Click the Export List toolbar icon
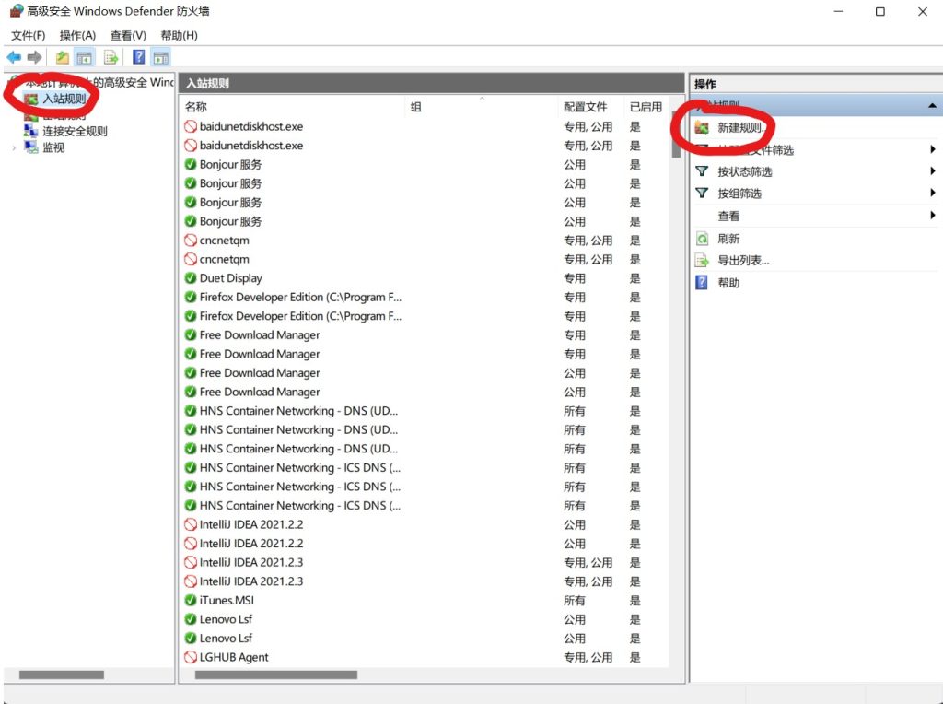Image resolution: width=943 pixels, height=704 pixels. 111,58
